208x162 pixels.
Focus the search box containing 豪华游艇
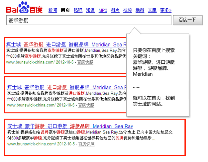[89, 20]
